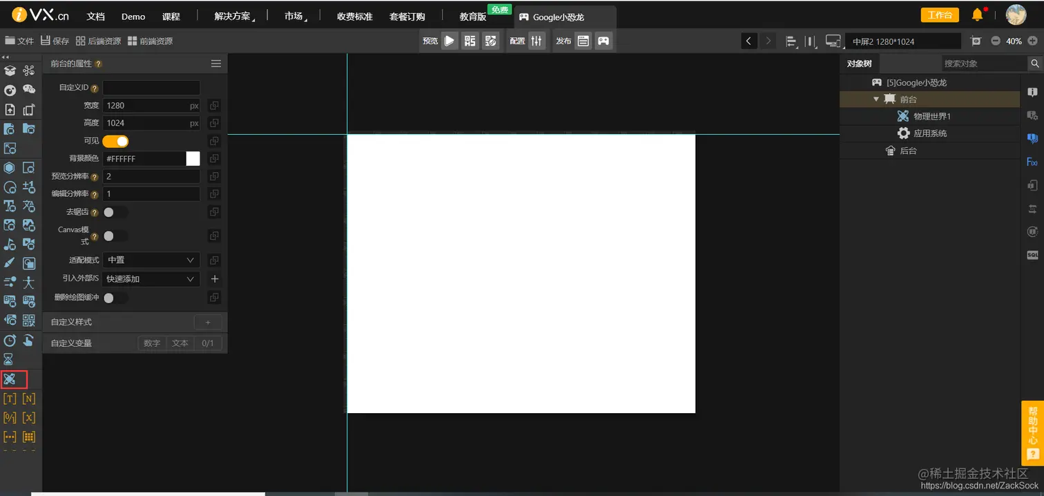The image size is (1044, 496).
Task: Click the 文件 button
Action: pyautogui.click(x=19, y=41)
